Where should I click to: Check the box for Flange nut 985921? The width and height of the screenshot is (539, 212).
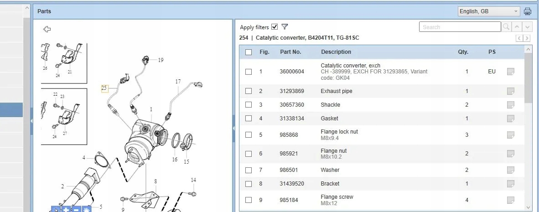(249, 154)
